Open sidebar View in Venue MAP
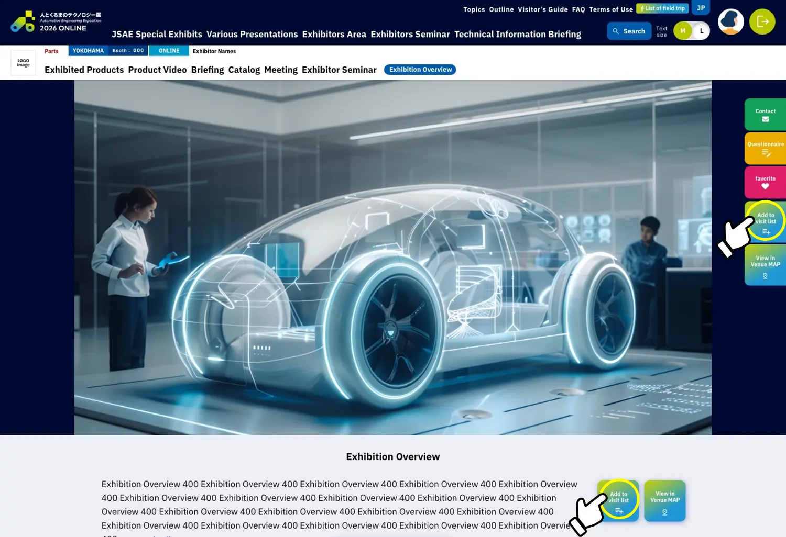 [765, 266]
